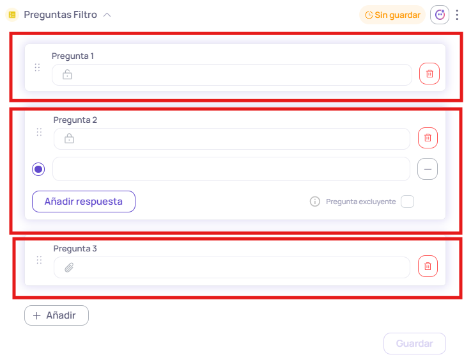Select the answer radio button in Pregunta 2
This screenshot has height=357, width=464.
(x=38, y=169)
